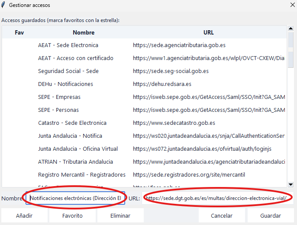Click the Añadir button
This screenshot has width=297, height=225.
coord(24,215)
